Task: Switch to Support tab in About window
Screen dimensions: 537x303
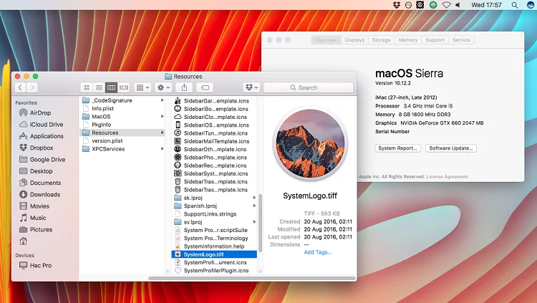Action: (x=435, y=40)
